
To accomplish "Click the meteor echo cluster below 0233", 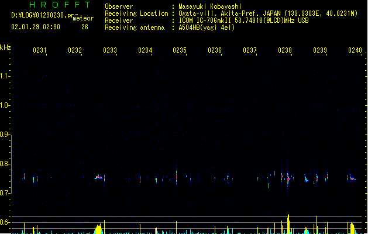I will pyautogui.click(x=98, y=177).
